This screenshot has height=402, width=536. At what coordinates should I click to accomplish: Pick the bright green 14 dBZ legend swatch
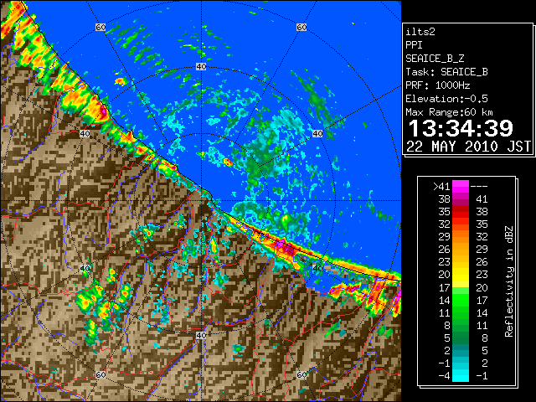[461, 300]
